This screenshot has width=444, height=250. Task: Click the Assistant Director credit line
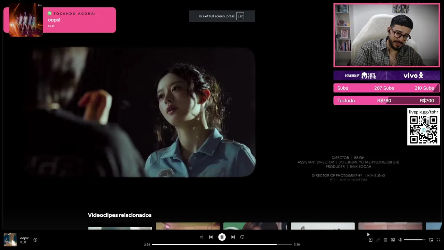tap(348, 162)
